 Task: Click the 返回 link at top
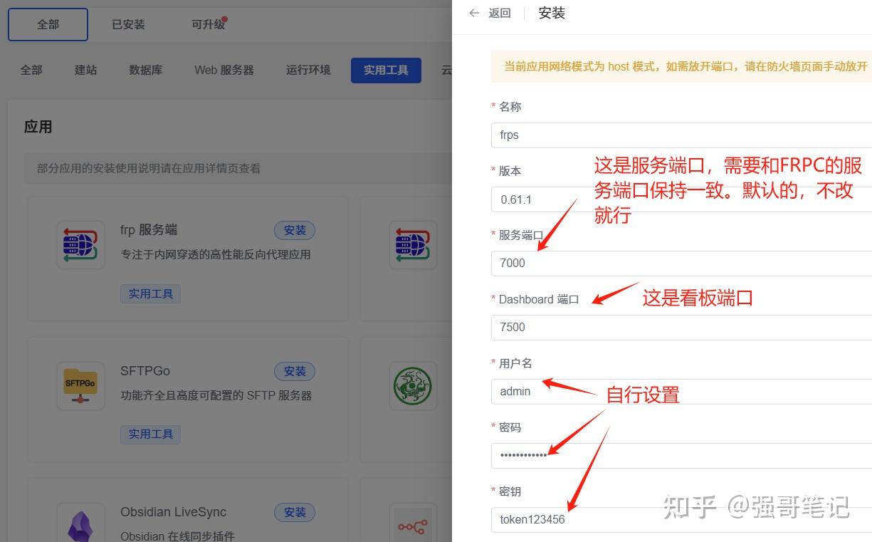[498, 13]
